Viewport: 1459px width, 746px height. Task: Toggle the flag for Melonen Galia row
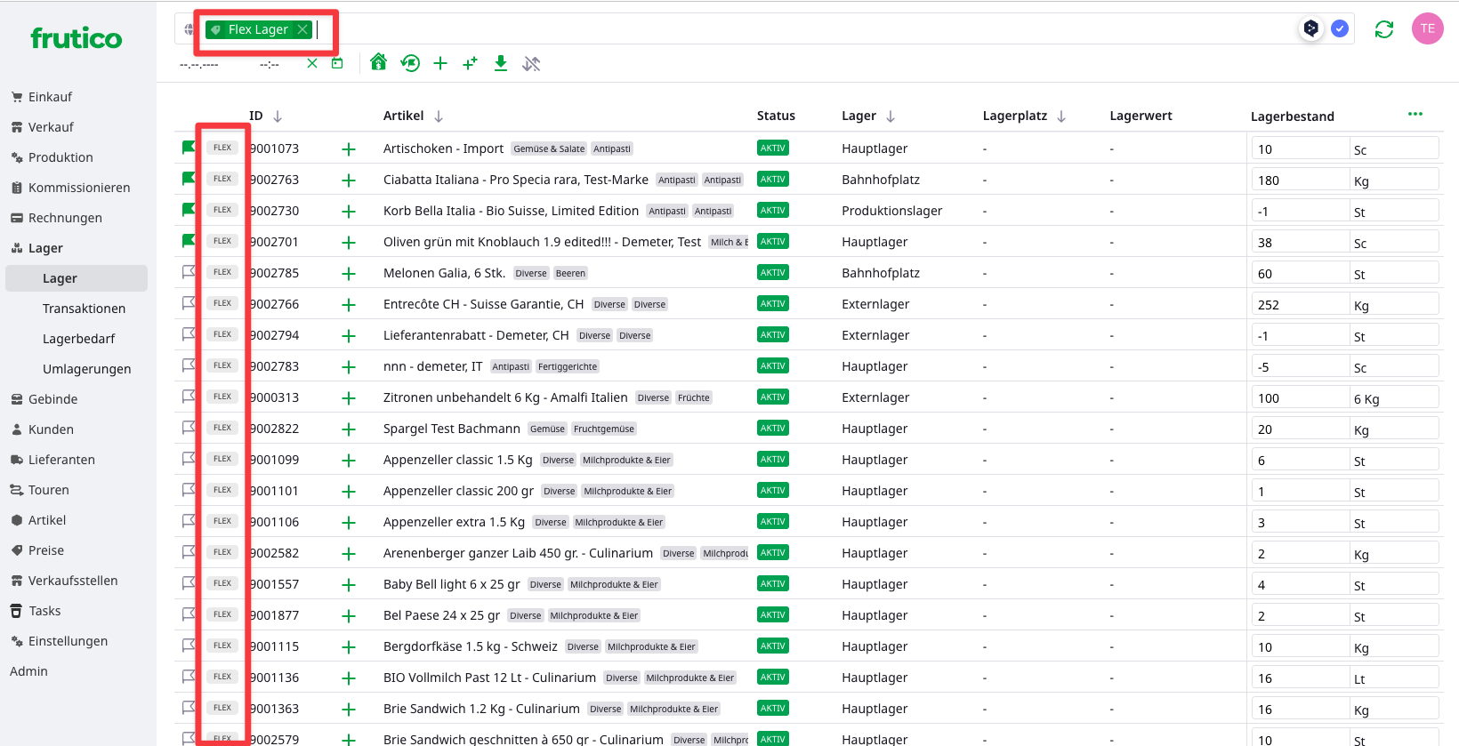[x=188, y=272]
